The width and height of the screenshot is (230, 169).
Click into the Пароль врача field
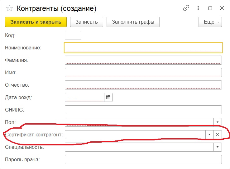(143, 159)
